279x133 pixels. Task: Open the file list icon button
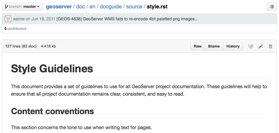[272, 7]
